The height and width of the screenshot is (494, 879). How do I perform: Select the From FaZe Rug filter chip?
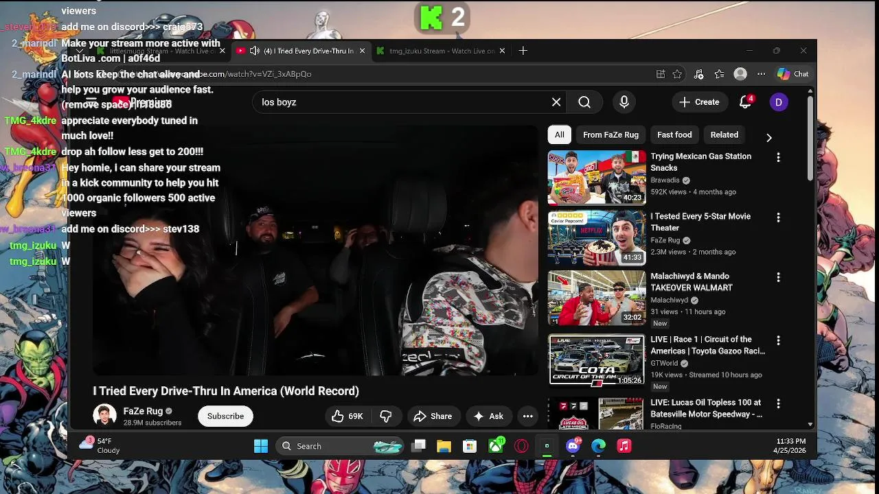point(610,135)
